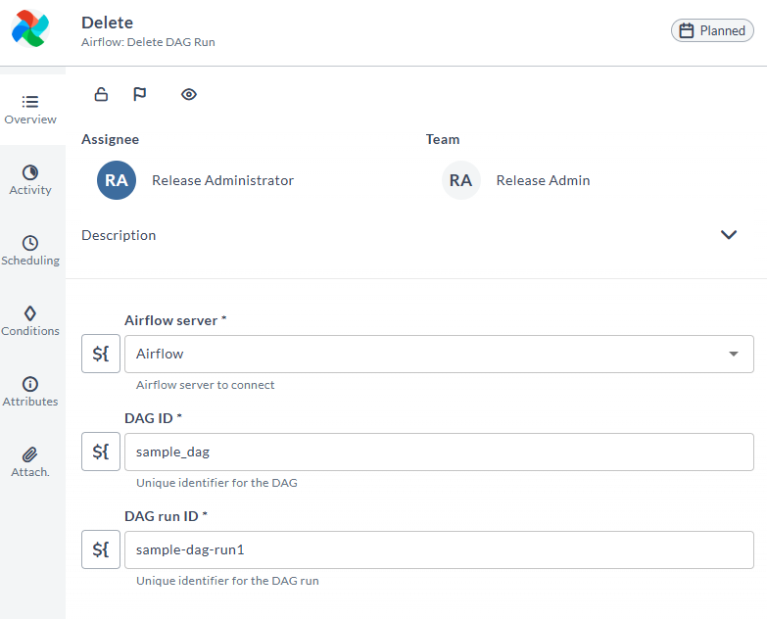The width and height of the screenshot is (767, 619).
Task: Click the flag icon
Action: point(139,94)
